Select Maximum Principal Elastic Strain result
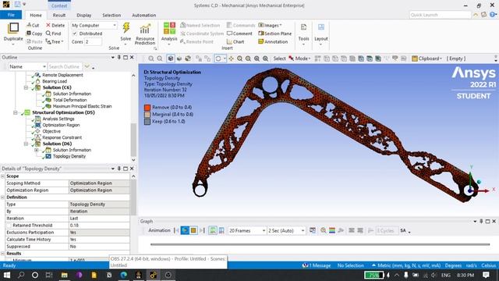Screen dimensions: 499x281 (82, 106)
